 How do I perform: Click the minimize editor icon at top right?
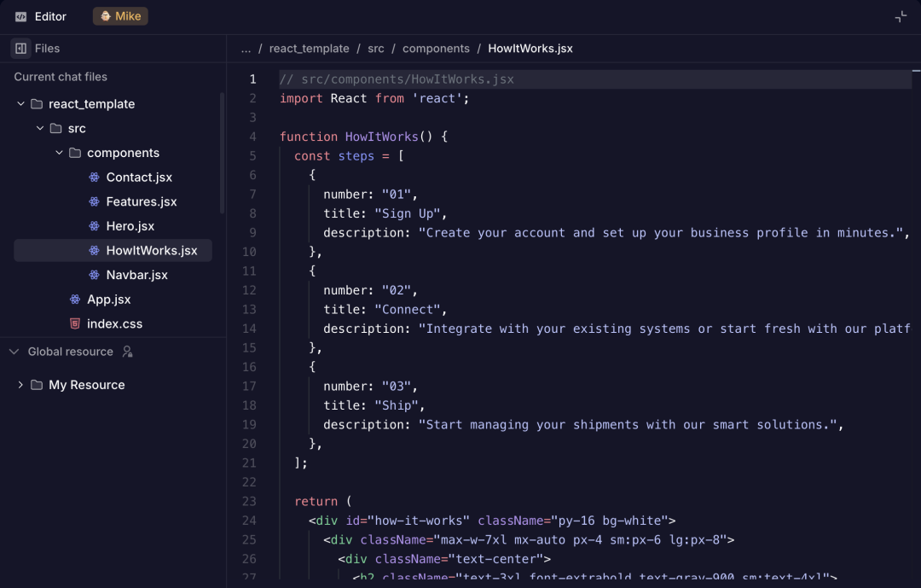click(x=901, y=16)
